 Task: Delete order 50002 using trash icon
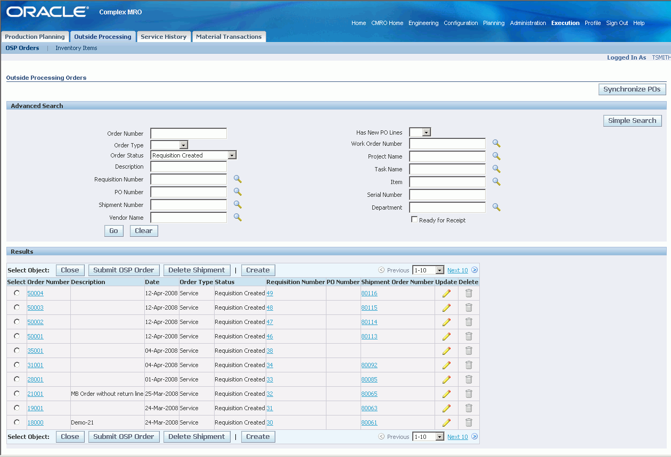469,322
